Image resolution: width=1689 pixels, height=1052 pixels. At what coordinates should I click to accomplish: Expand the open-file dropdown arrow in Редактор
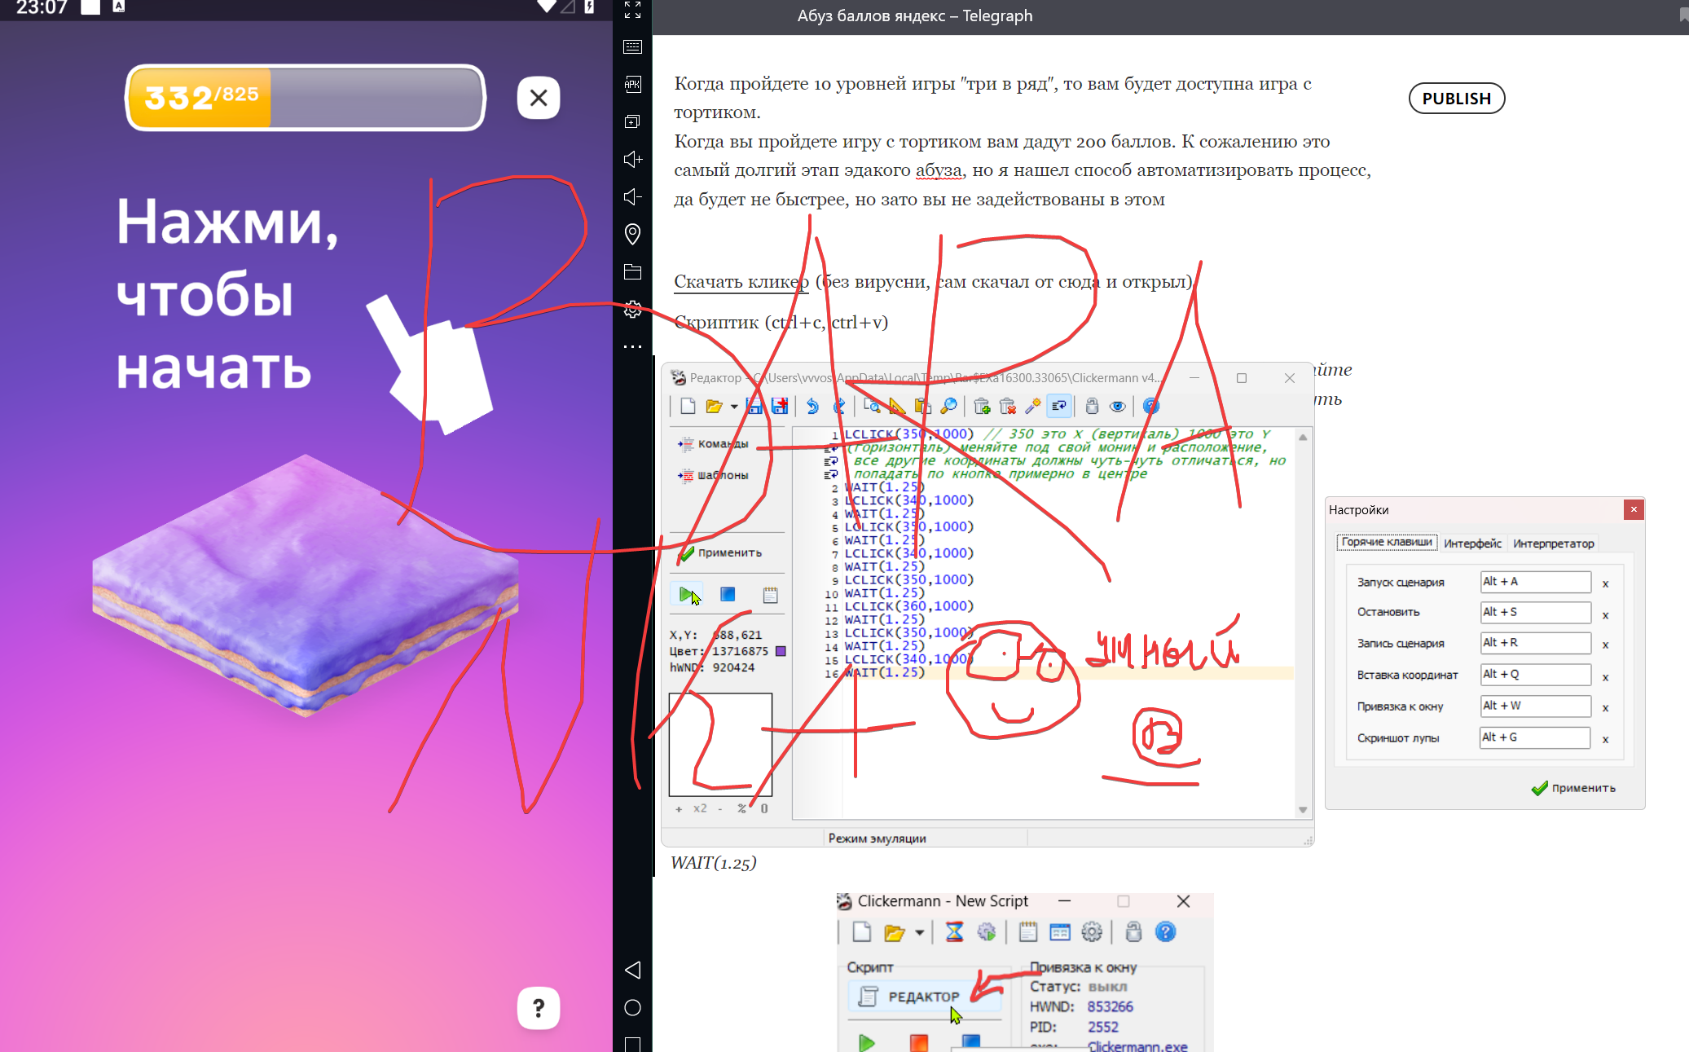click(734, 406)
